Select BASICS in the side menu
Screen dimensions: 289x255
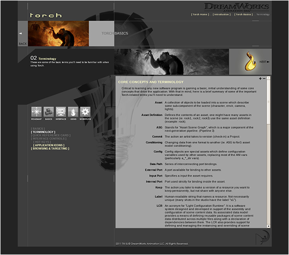tap(38, 129)
